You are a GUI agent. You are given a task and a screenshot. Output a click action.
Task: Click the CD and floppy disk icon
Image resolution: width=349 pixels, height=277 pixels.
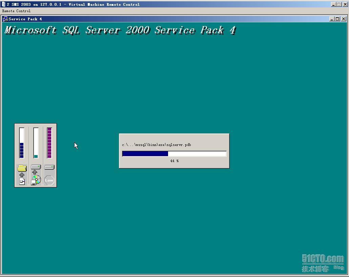36,180
